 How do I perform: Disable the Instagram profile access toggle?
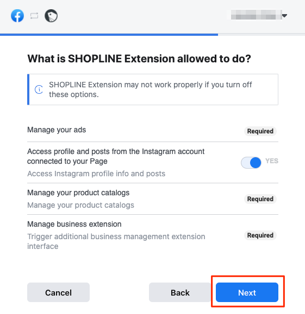click(x=251, y=162)
